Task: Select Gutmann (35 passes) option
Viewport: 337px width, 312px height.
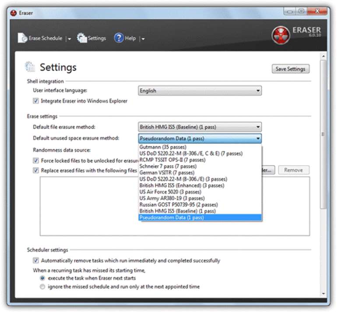Action: 200,147
